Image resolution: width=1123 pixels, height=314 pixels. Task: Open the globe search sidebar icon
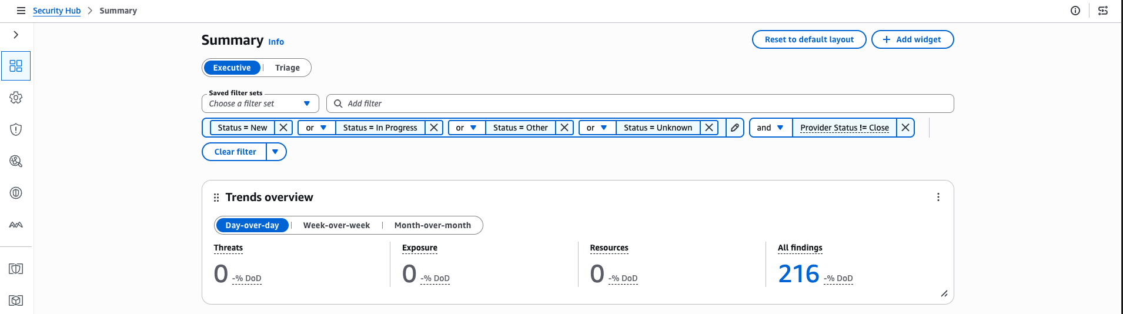click(x=16, y=161)
